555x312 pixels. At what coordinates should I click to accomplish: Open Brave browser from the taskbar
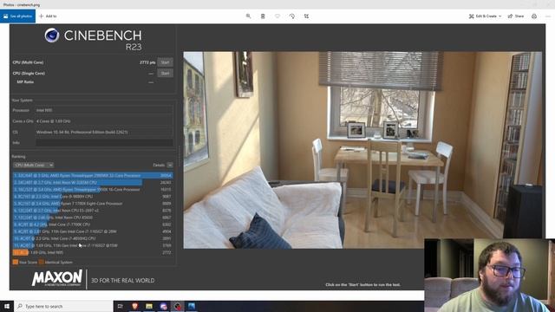[134, 306]
